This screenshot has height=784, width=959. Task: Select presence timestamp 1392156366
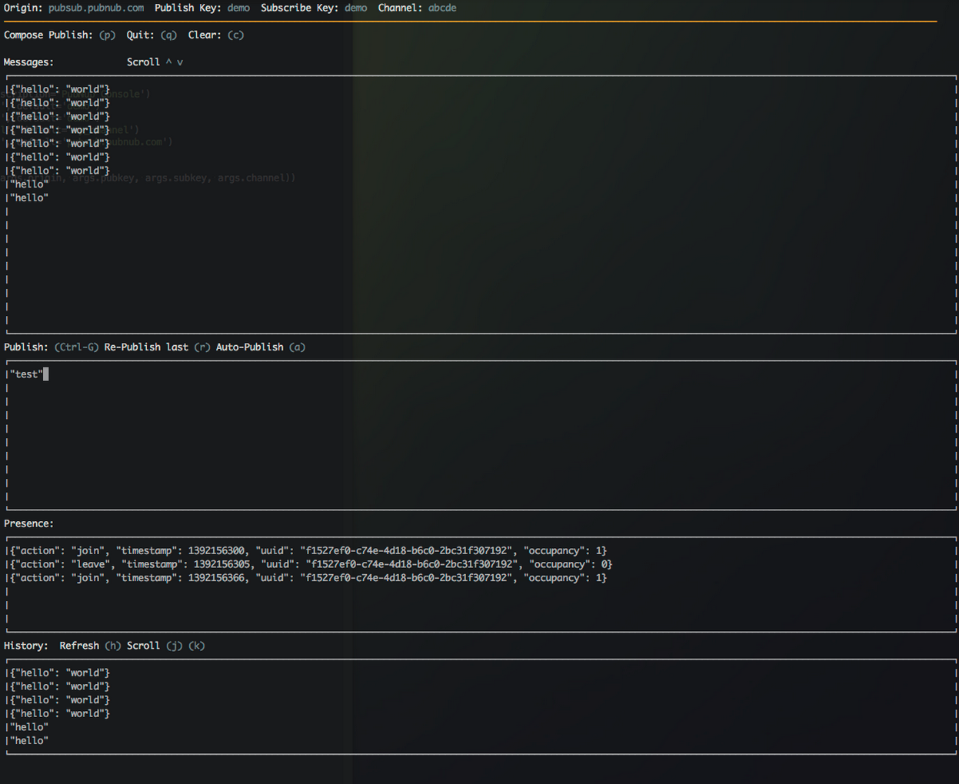click(216, 579)
